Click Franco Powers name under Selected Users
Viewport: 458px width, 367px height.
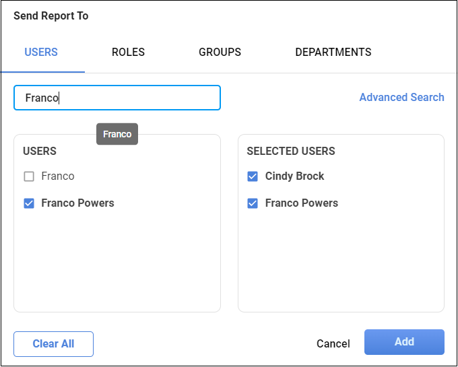coord(301,203)
